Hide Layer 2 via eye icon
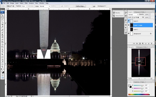Image resolution: width=156 pixels, height=97 pixels. click(129, 21)
